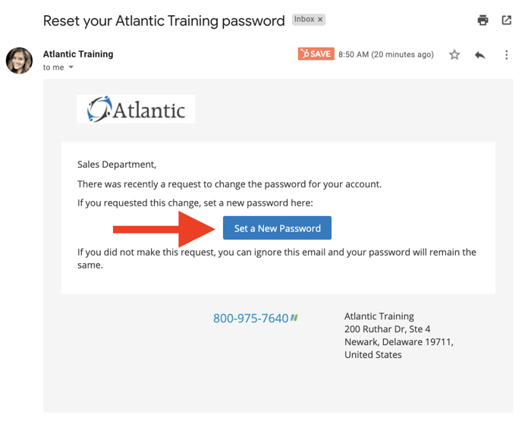This screenshot has width=522, height=430.
Task: Expand recipient details next to 'to me'
Action: click(71, 67)
